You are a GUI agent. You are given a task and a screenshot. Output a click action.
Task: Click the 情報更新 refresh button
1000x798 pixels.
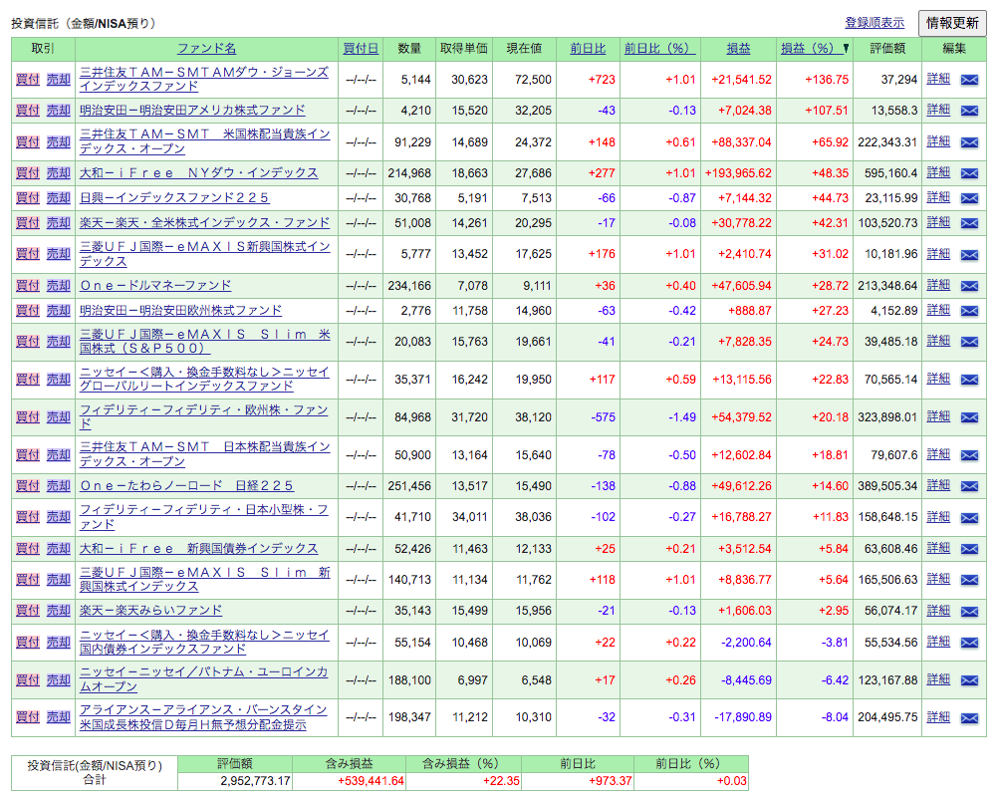pyautogui.click(x=952, y=23)
